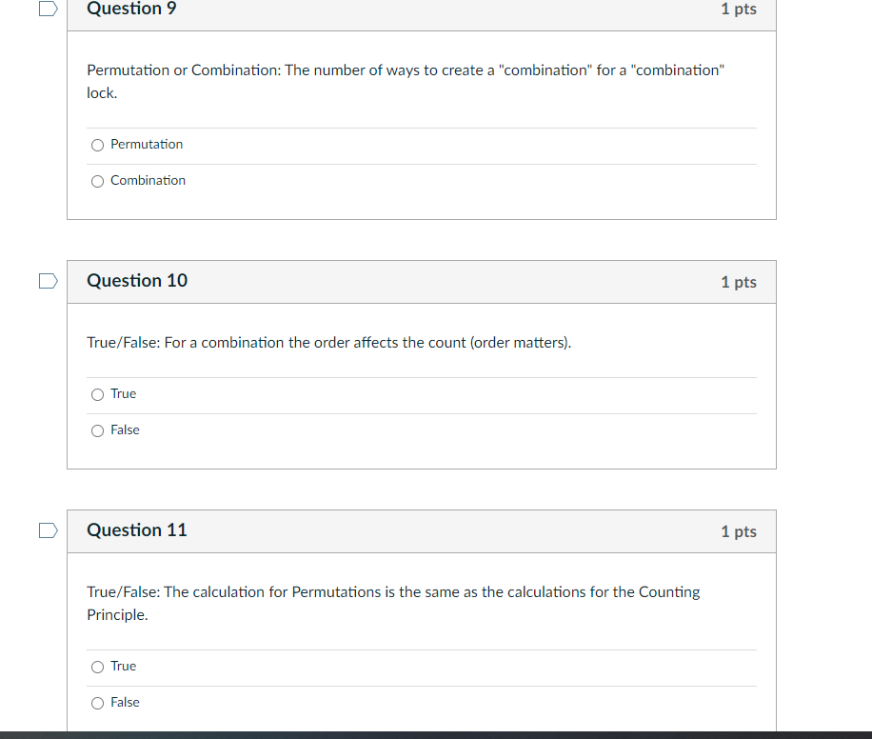The width and height of the screenshot is (872, 739).
Task: Select the Permutation radio button
Action: tap(97, 145)
